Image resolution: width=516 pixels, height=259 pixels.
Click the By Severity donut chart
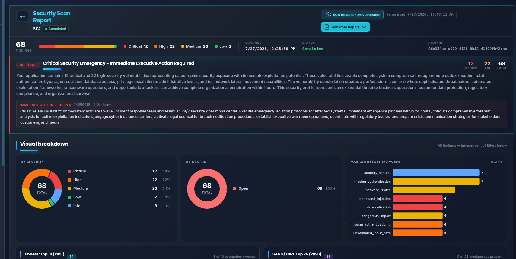(42, 189)
